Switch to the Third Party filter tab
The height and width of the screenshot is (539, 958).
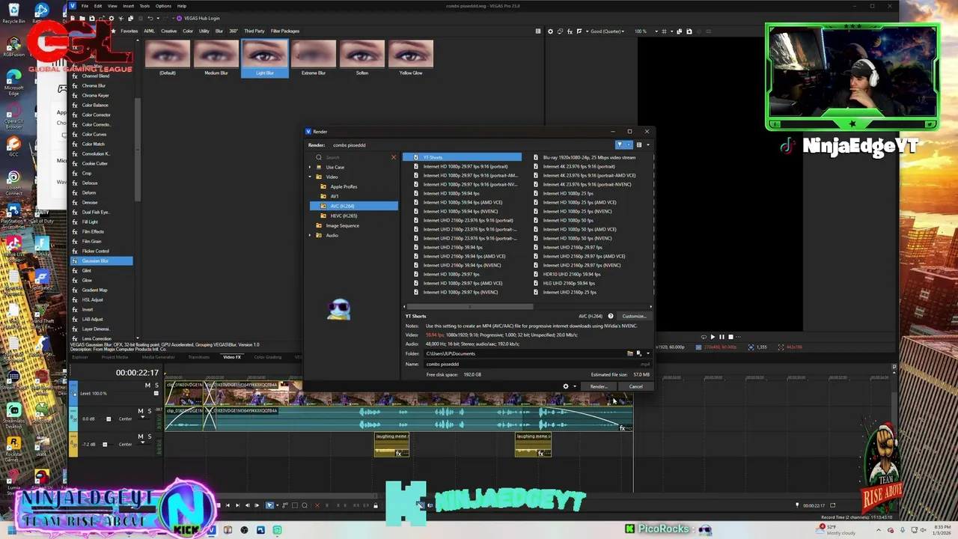click(254, 31)
